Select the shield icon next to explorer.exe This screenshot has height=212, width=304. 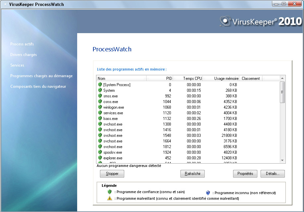point(100,157)
